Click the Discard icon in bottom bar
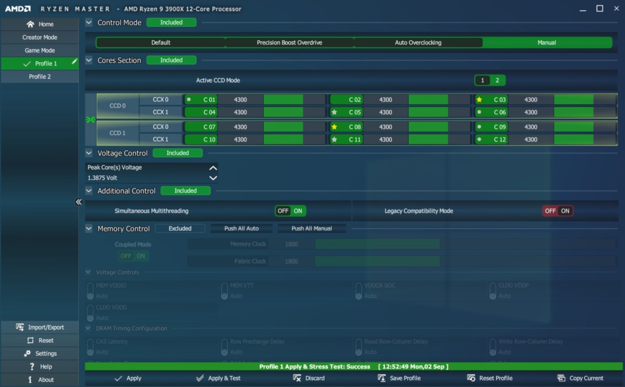625x387 pixels. click(297, 378)
